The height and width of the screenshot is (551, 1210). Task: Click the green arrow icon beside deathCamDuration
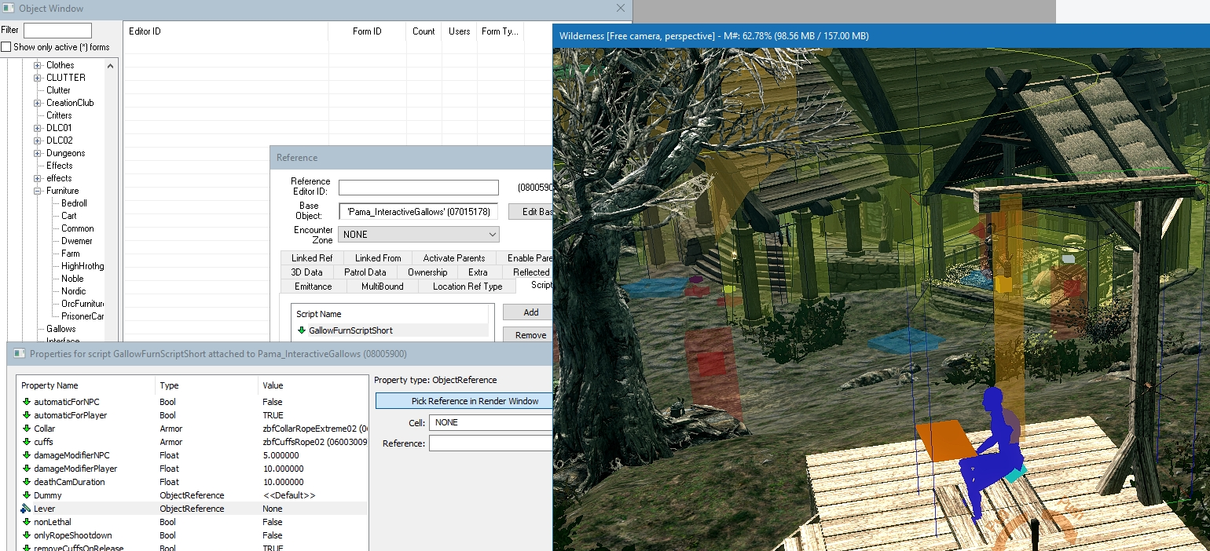point(26,482)
